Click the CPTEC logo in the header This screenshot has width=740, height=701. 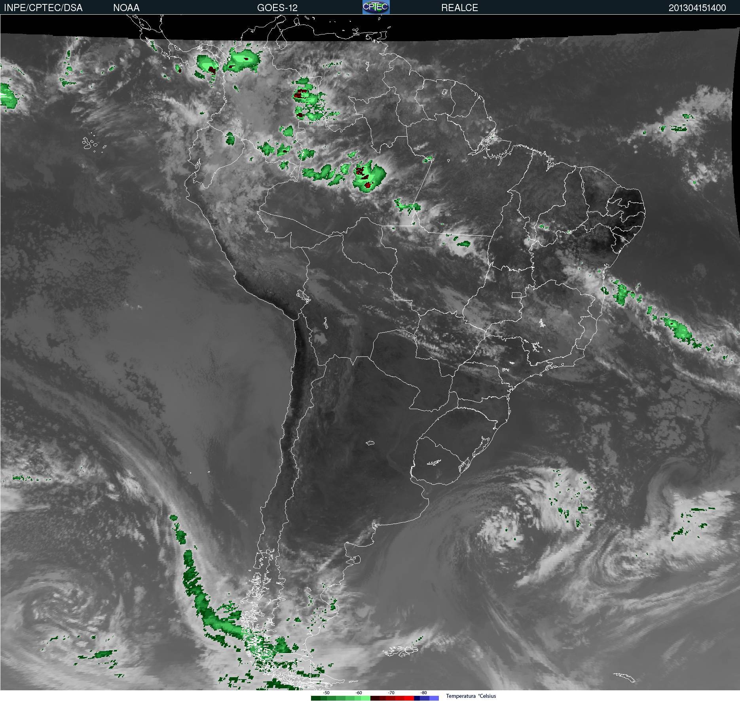[376, 7]
